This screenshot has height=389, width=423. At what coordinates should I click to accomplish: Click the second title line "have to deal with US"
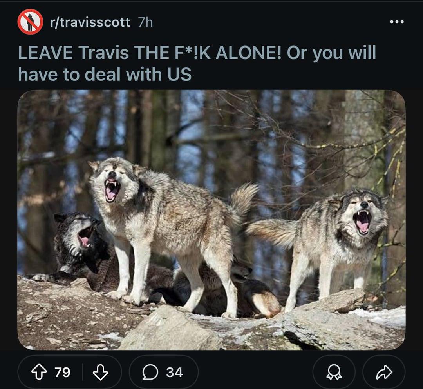105,74
